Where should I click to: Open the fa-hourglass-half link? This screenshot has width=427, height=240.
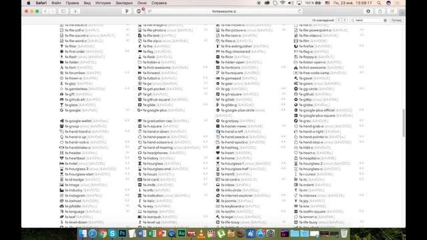pos(235,169)
